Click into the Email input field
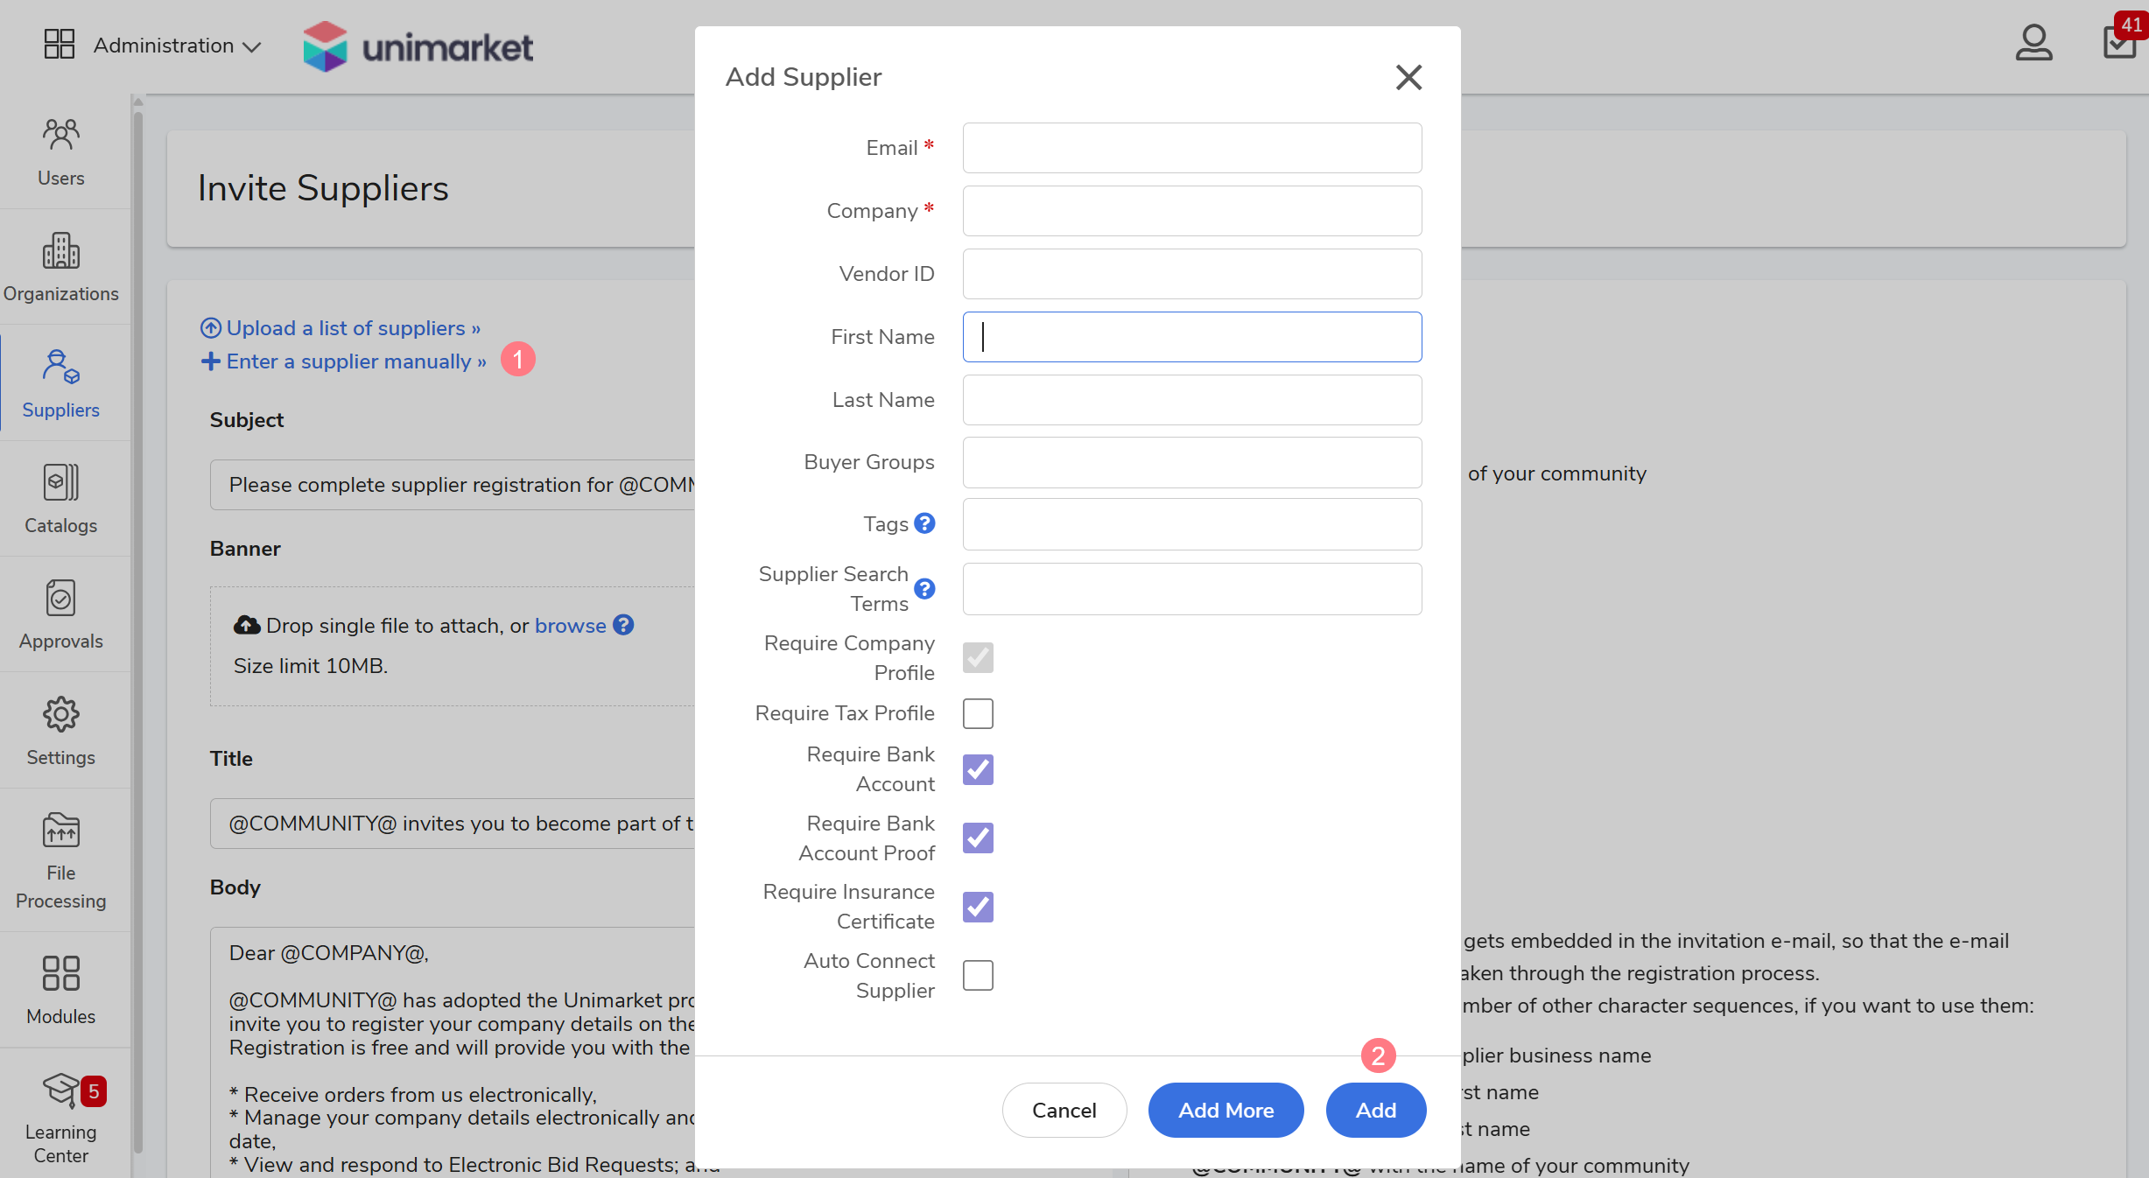The image size is (2149, 1178). pyautogui.click(x=1191, y=148)
